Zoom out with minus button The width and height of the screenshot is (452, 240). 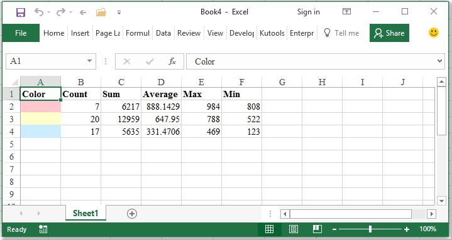point(334,229)
